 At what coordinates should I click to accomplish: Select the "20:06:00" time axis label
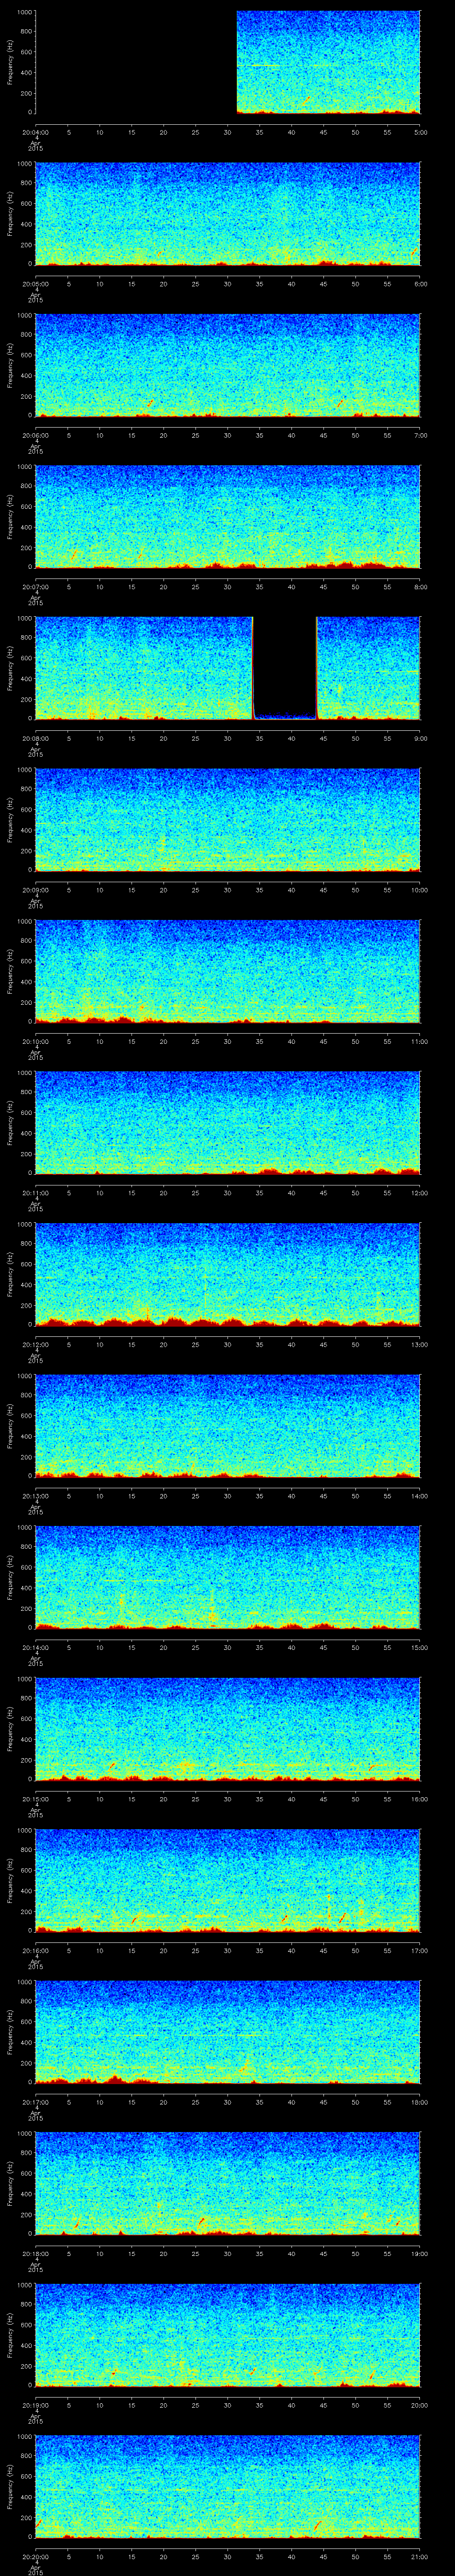click(x=35, y=435)
